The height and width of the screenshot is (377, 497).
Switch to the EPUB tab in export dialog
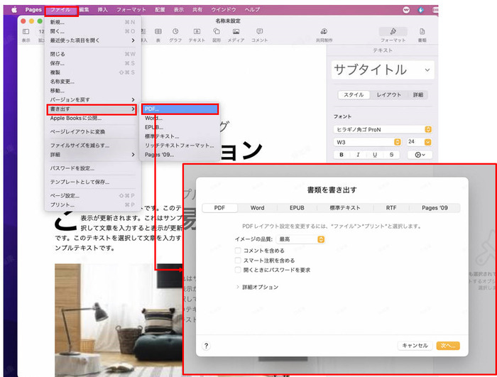click(297, 208)
